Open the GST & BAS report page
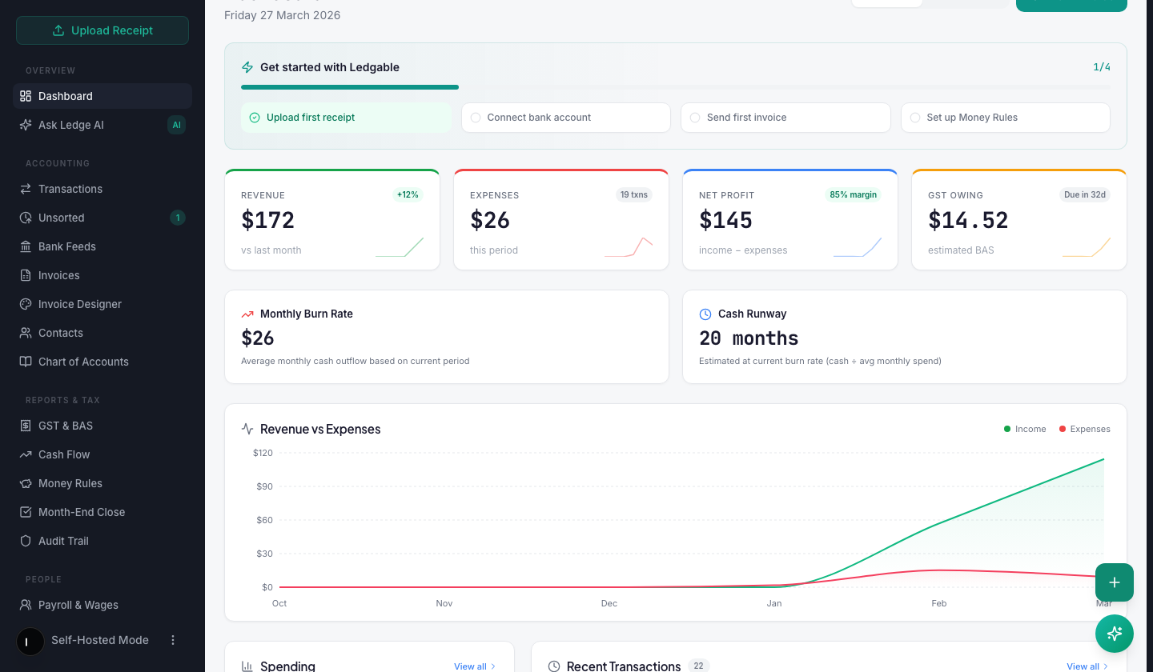Screen dimensions: 1153x672 pos(66,426)
